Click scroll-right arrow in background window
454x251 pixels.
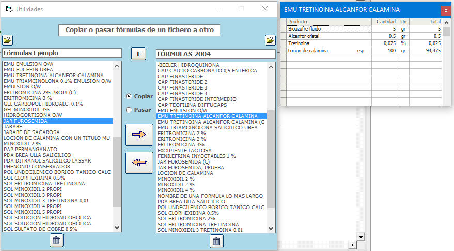click(x=352, y=245)
